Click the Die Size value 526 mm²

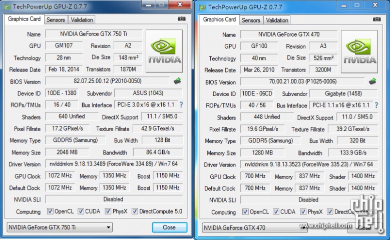coord(323,58)
